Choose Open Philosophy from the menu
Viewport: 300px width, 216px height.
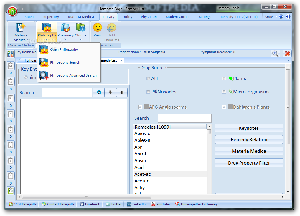(69, 49)
